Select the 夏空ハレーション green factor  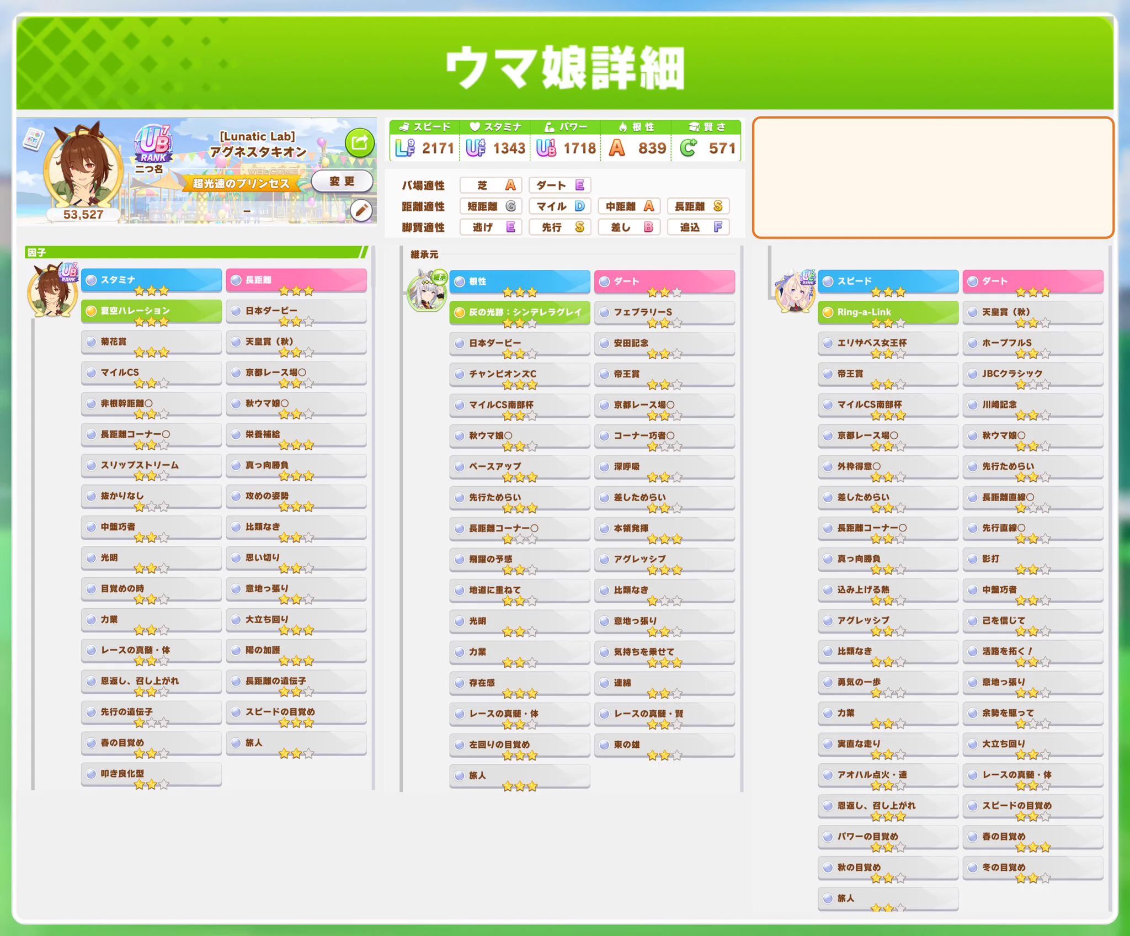click(x=152, y=311)
